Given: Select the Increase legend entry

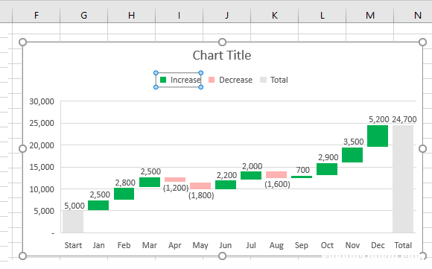Looking at the screenshot, I should (179, 80).
